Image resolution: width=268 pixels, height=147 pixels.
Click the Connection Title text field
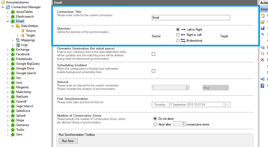pyautogui.click(x=191, y=18)
